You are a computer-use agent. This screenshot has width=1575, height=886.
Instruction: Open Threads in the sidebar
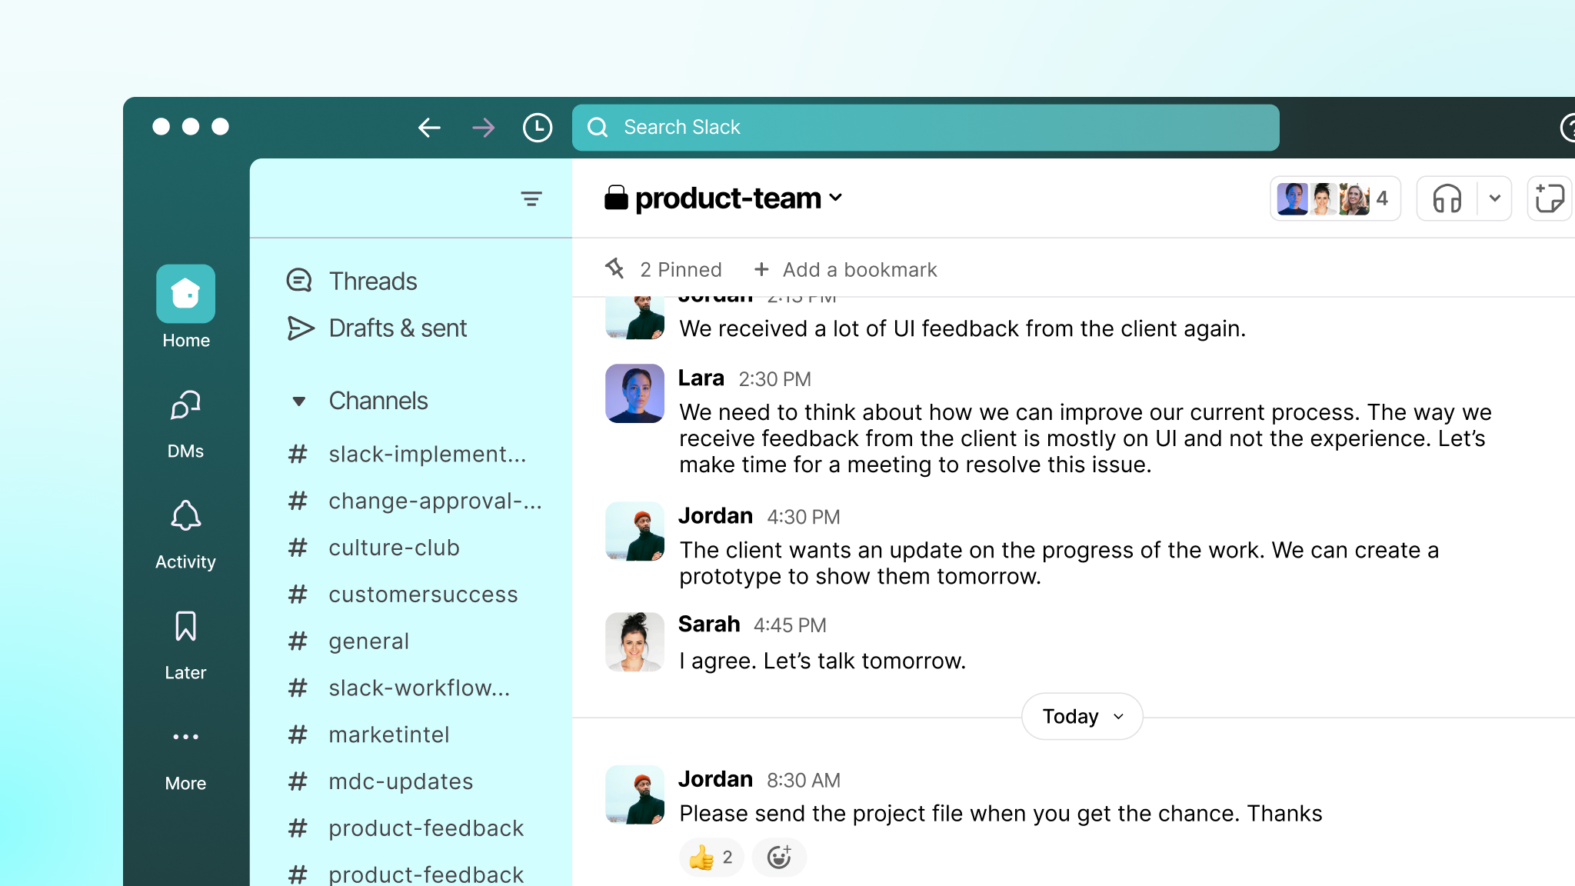click(372, 281)
